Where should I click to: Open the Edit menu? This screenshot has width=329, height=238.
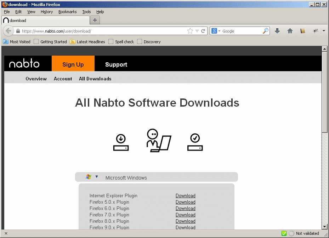coord(18,12)
